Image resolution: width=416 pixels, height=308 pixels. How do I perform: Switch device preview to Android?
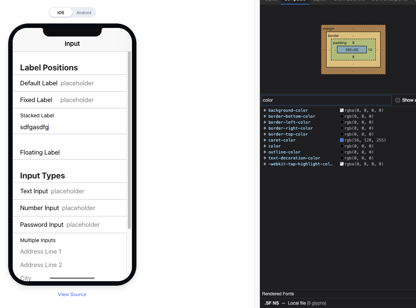[84, 12]
